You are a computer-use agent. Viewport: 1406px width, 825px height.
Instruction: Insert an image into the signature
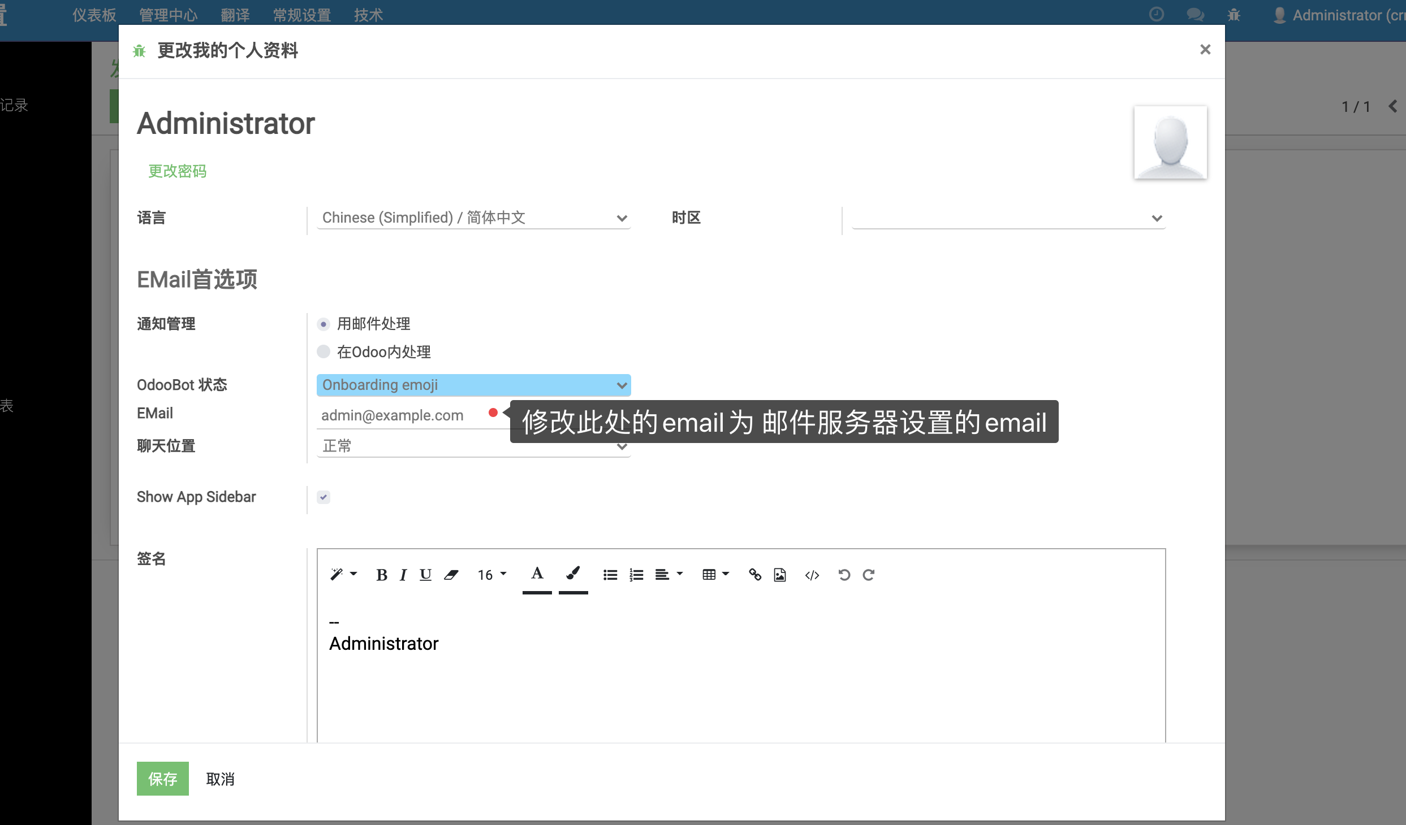coord(779,575)
